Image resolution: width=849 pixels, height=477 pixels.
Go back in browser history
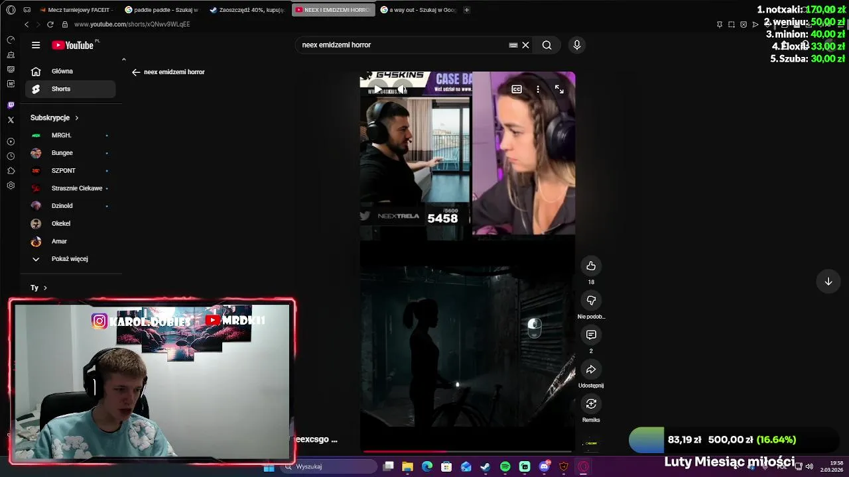[x=27, y=25]
